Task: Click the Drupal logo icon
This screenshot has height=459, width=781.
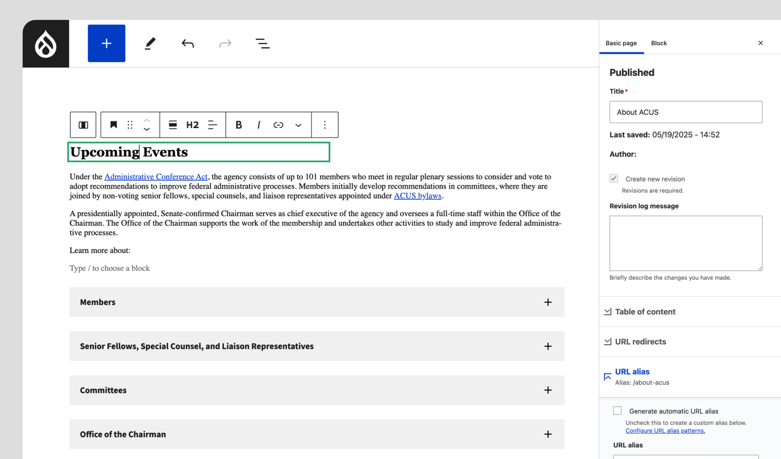Action: point(46,44)
